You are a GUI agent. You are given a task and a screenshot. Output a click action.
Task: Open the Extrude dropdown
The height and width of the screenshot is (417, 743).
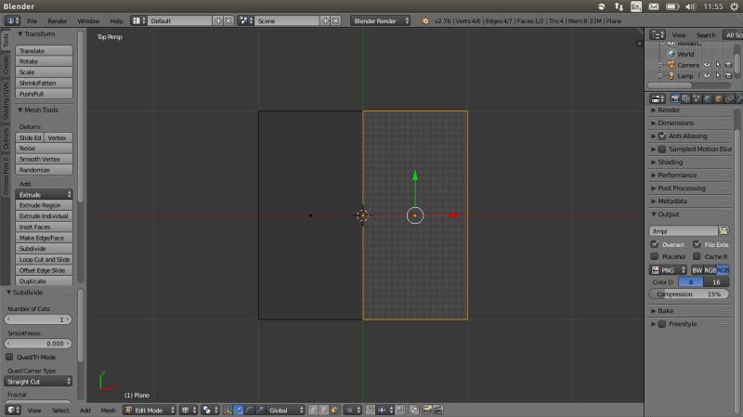pos(44,194)
